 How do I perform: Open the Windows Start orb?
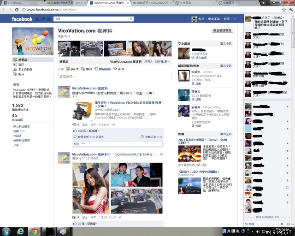(6, 231)
